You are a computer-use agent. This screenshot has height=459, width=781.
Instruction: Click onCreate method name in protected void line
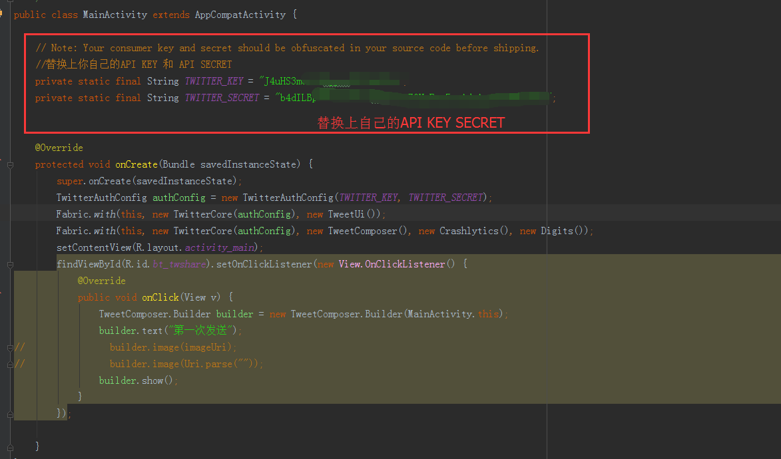click(136, 164)
